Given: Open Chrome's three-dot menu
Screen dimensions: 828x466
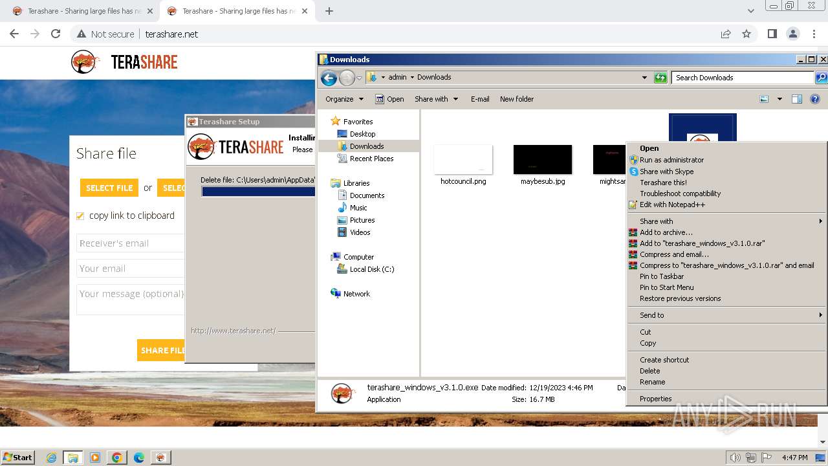Looking at the screenshot, I should click(813, 34).
